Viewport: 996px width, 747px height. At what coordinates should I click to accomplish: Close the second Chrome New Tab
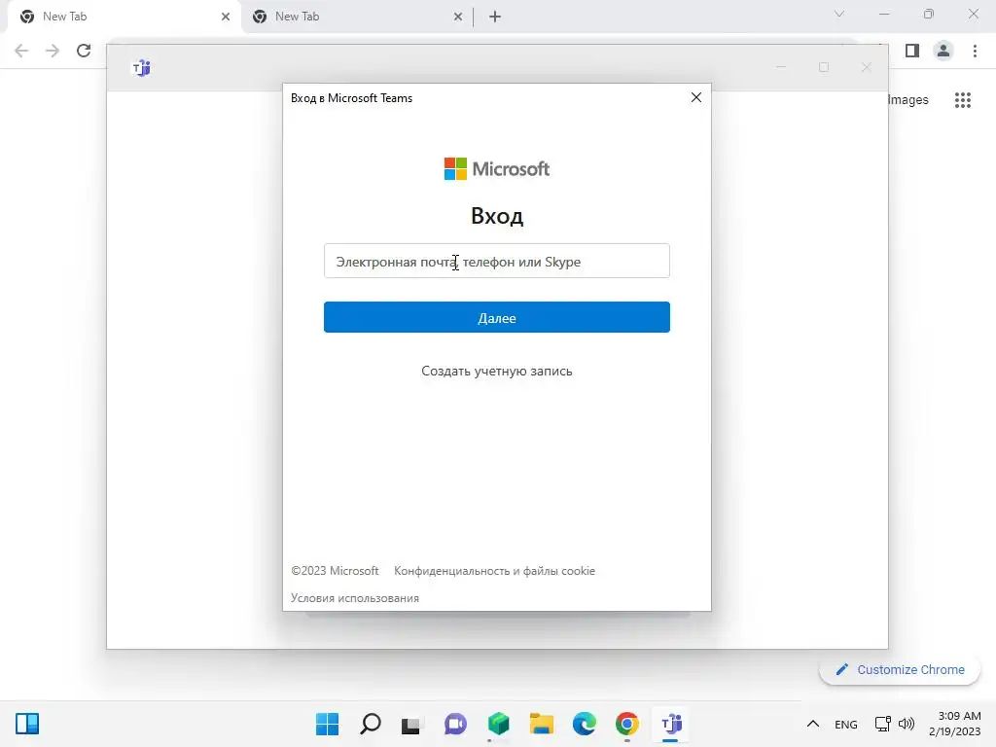[x=458, y=17]
